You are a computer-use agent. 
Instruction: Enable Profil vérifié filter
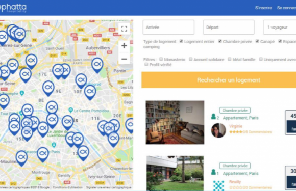(146, 64)
